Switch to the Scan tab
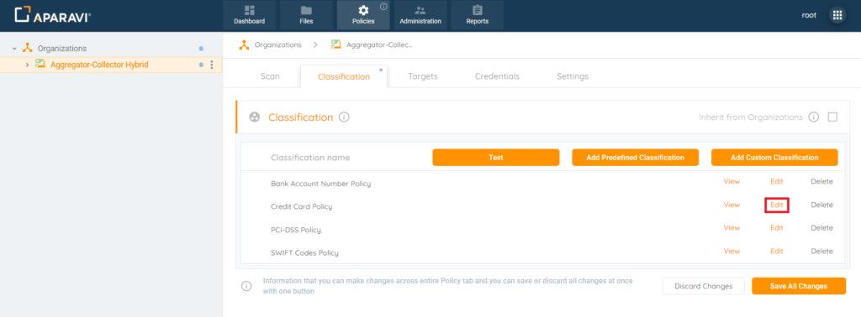 tap(270, 76)
